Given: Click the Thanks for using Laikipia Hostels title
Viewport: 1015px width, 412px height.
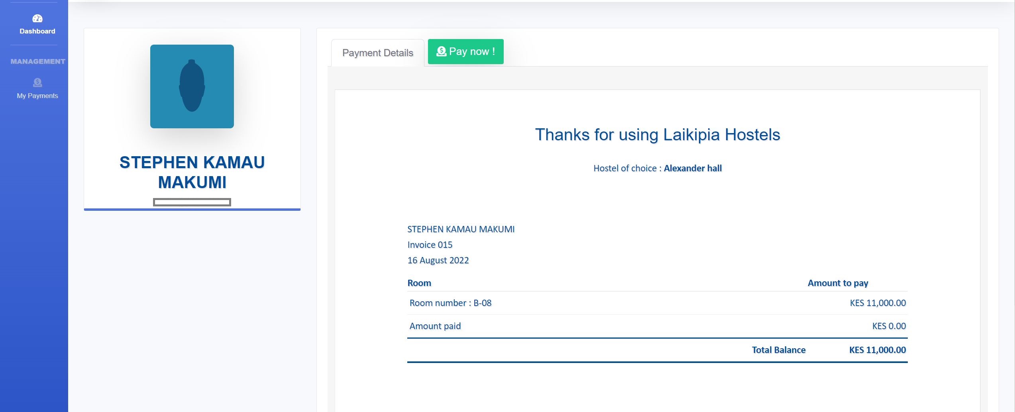Looking at the screenshot, I should 658,135.
